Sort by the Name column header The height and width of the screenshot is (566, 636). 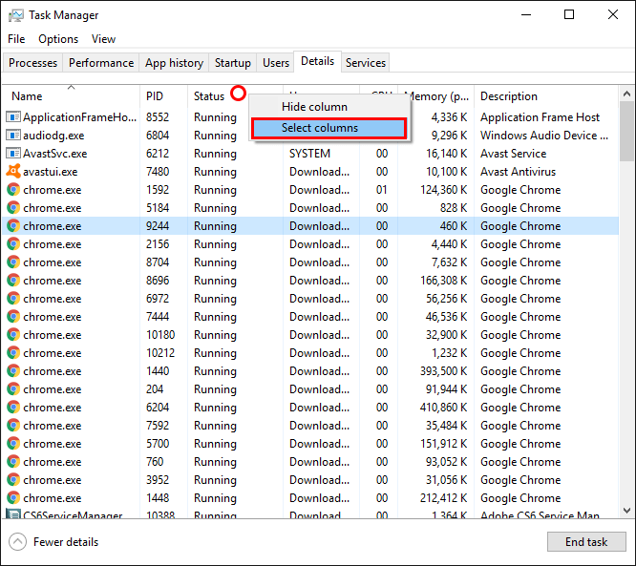pos(71,96)
